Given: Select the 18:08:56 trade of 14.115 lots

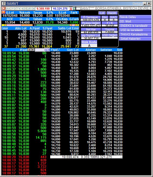Looking at the screenshot, I should point(24,138).
